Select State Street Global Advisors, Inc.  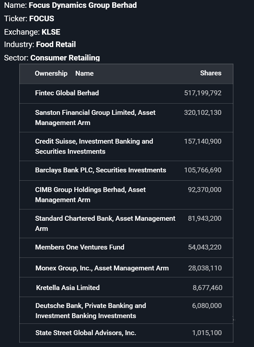[x=86, y=333]
